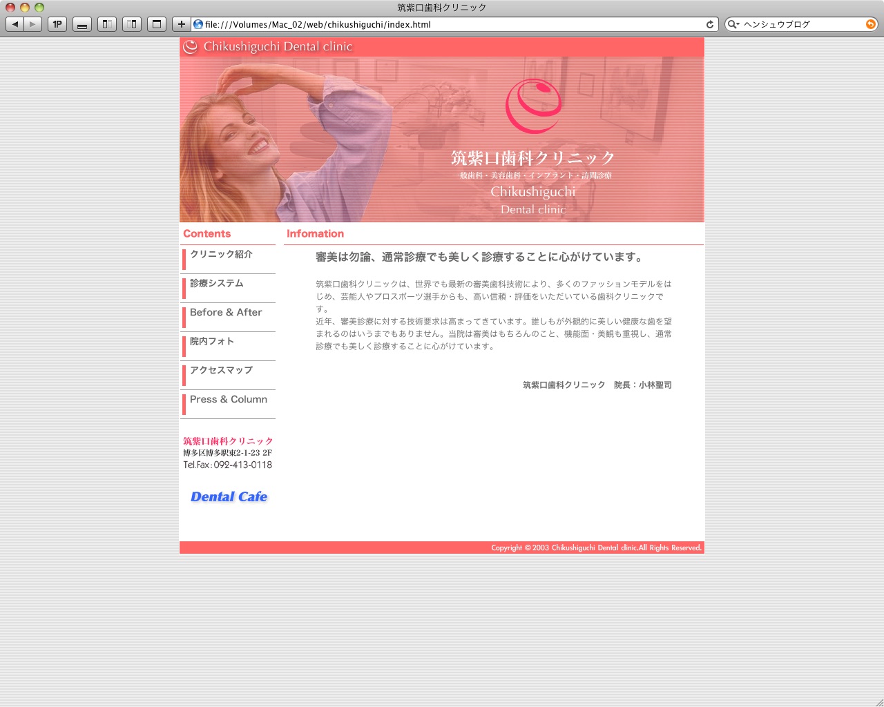884x707 pixels.
Task: Click the Dental Cafe link
Action: coord(229,497)
